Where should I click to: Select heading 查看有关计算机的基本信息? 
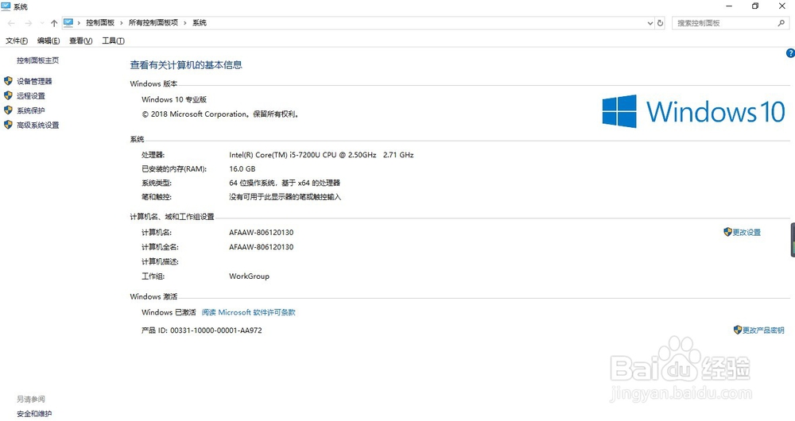coord(186,65)
